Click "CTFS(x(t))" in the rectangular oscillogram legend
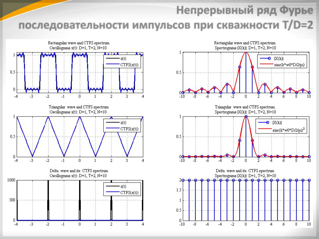This screenshot has height=239, width=319. [x=129, y=65]
